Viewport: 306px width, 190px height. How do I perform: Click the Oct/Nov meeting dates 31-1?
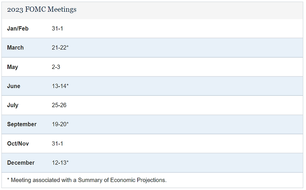tap(57, 144)
